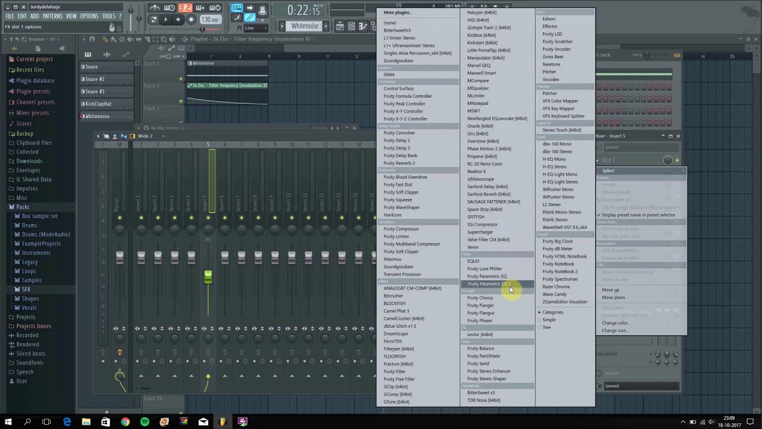Viewport: 762px width, 429px height.
Task: Toggle Track 1 mute LED in playlist
Action: 181,79
